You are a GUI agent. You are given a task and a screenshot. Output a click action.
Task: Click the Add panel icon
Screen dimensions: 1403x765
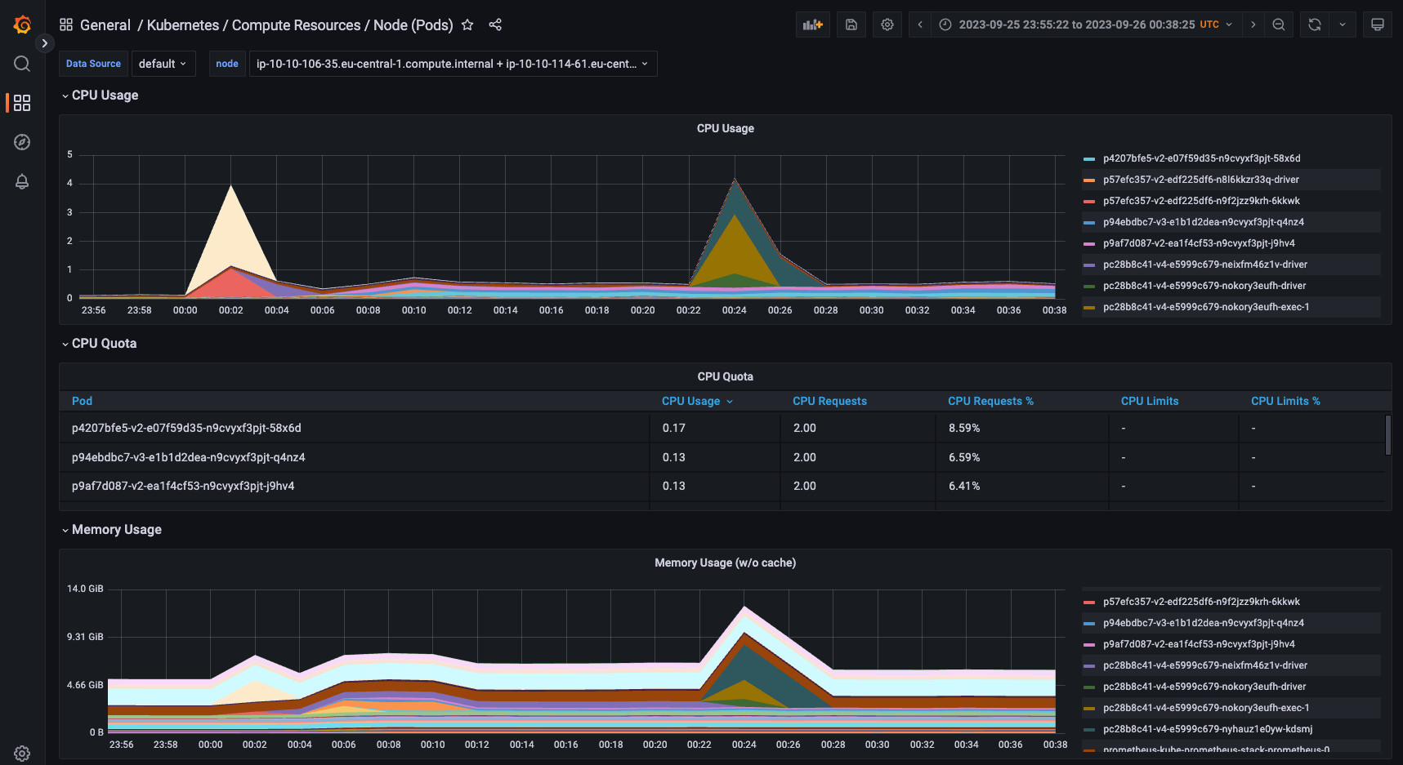click(812, 24)
